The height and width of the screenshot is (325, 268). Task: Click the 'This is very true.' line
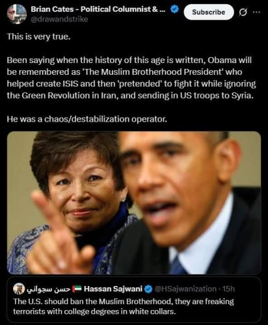[x=39, y=36]
